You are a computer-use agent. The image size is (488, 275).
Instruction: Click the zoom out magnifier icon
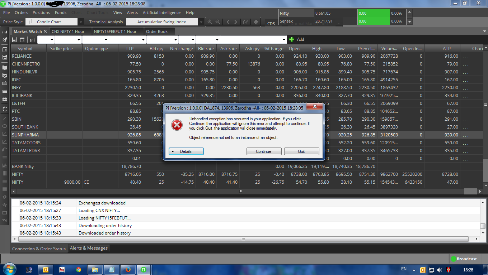click(218, 22)
